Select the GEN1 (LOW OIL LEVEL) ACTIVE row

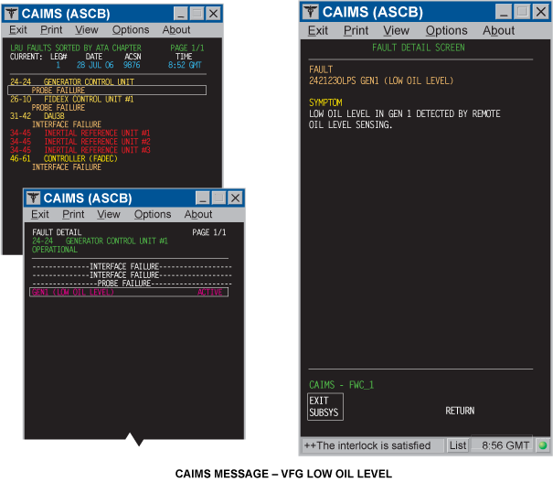tap(128, 292)
